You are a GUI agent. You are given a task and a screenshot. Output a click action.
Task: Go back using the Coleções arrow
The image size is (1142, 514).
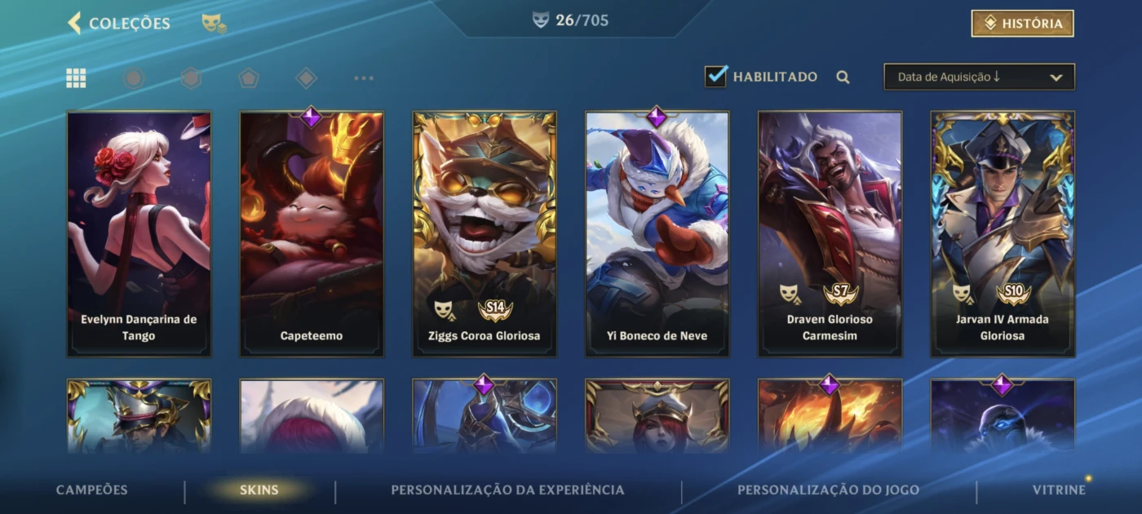pos(74,23)
